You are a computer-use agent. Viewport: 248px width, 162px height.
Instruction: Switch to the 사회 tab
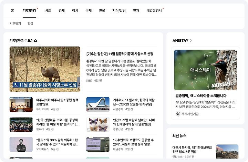tap(48, 10)
